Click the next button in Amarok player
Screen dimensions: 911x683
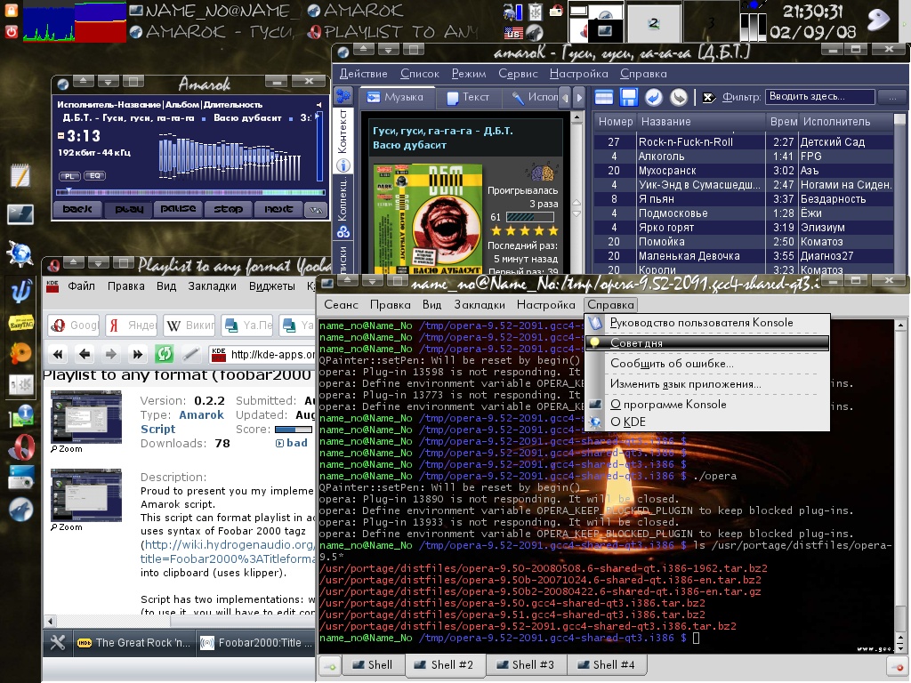pyautogui.click(x=278, y=209)
